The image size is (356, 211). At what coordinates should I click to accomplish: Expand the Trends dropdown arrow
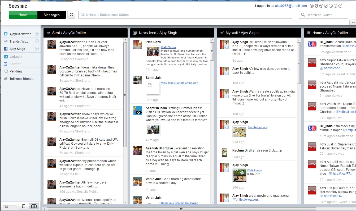tap(37, 41)
